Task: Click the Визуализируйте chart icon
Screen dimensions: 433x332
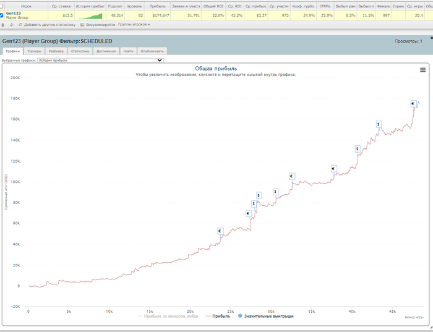Action: tap(82, 25)
